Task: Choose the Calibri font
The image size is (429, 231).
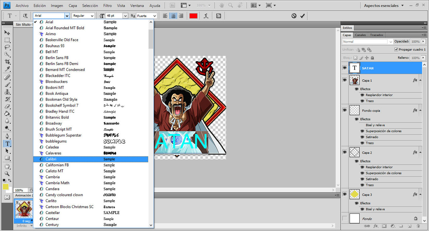Action: 90,159
